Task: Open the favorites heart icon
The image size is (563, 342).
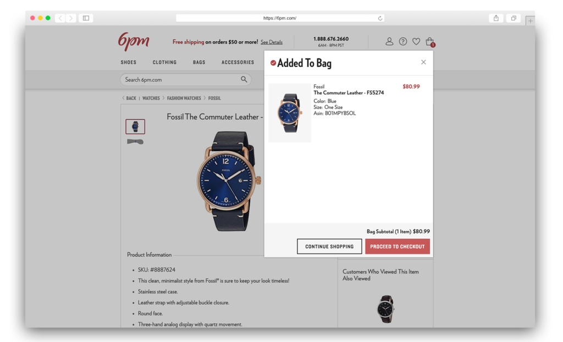Action: 416,42
